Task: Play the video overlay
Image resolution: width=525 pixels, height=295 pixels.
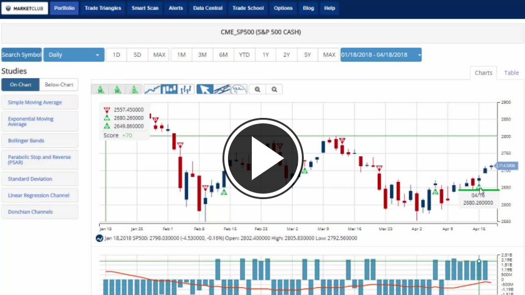Action: [263, 159]
